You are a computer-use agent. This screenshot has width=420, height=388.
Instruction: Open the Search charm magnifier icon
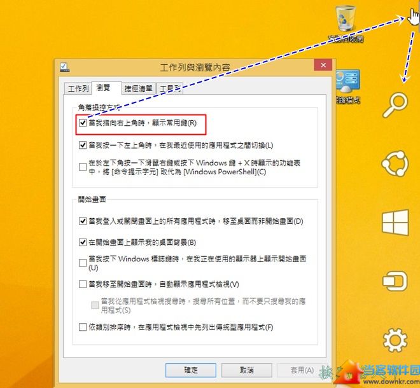(x=395, y=105)
